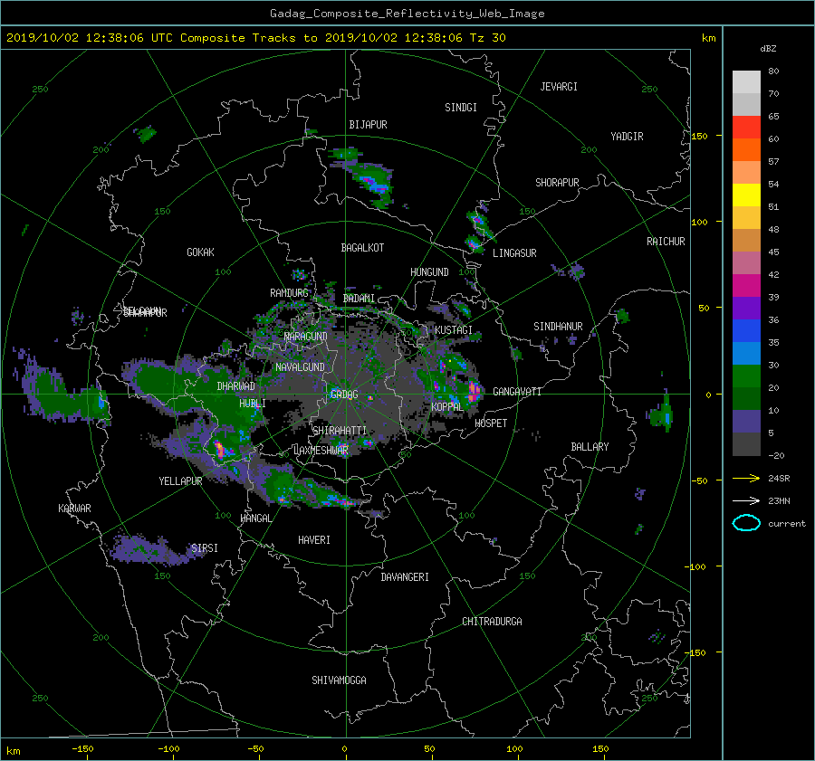Click the JEVARGI city label
The height and width of the screenshot is (761, 815).
coord(559,86)
